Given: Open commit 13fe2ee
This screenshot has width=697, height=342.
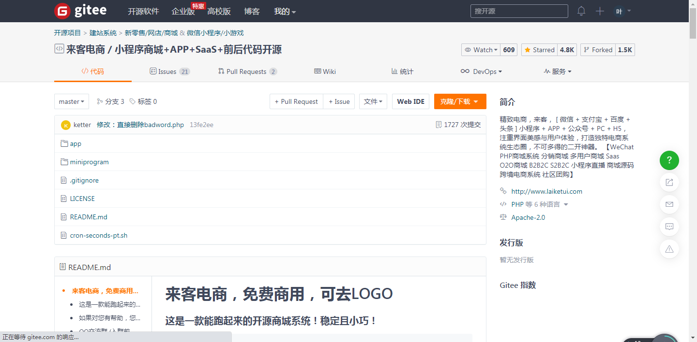Looking at the screenshot, I should pyautogui.click(x=201, y=125).
